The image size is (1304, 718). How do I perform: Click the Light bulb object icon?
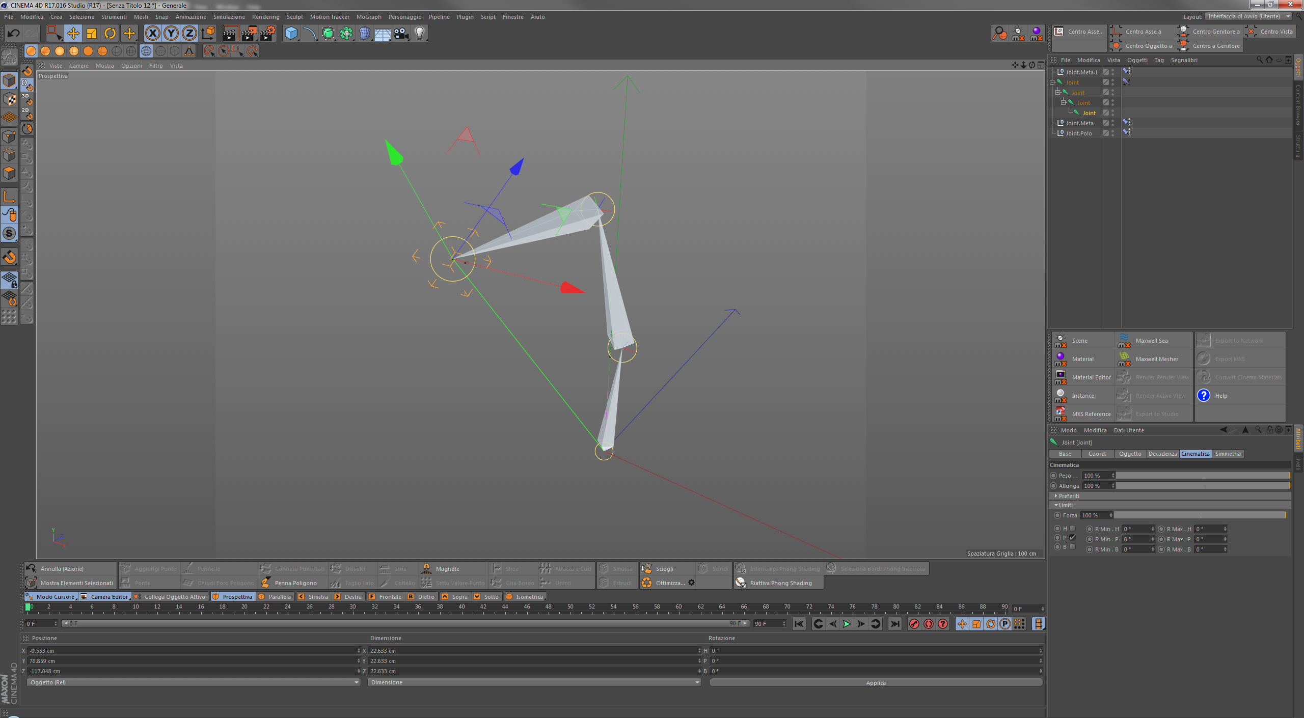[419, 34]
